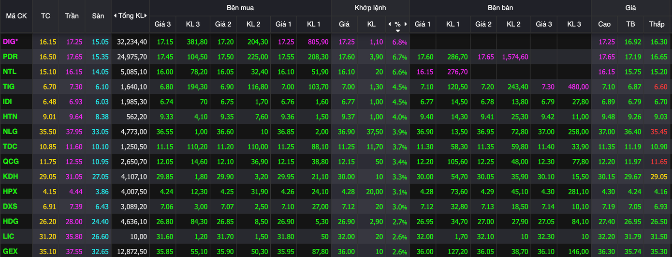Click the Trần column header
Screen dimensions: 672x257
pyautogui.click(x=72, y=16)
